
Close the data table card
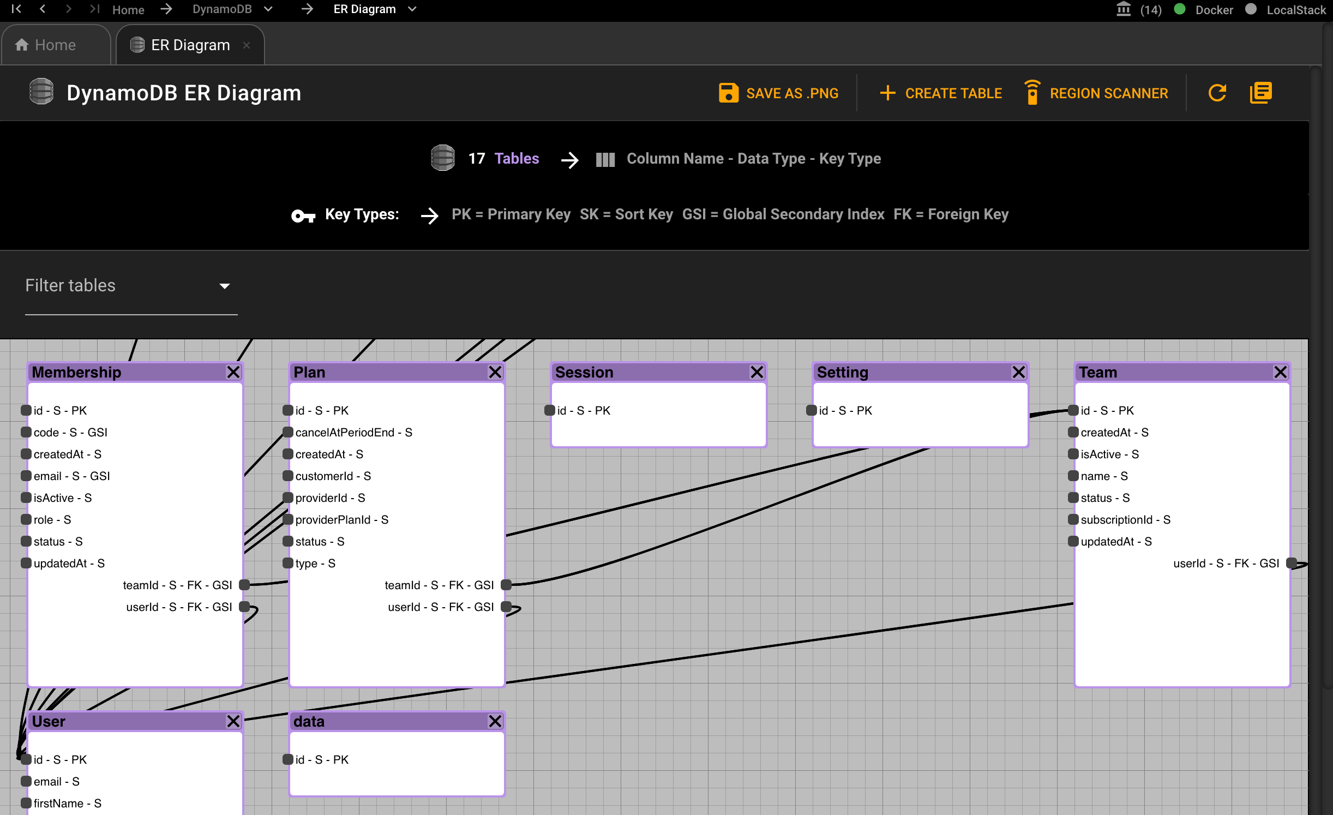pyautogui.click(x=495, y=721)
